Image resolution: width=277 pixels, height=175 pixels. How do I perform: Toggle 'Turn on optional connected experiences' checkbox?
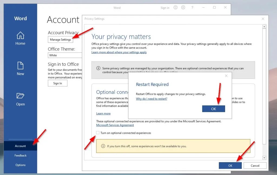(98, 133)
